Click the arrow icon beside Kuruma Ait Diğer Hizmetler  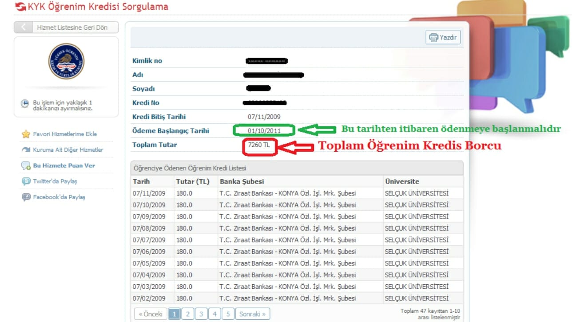(26, 150)
